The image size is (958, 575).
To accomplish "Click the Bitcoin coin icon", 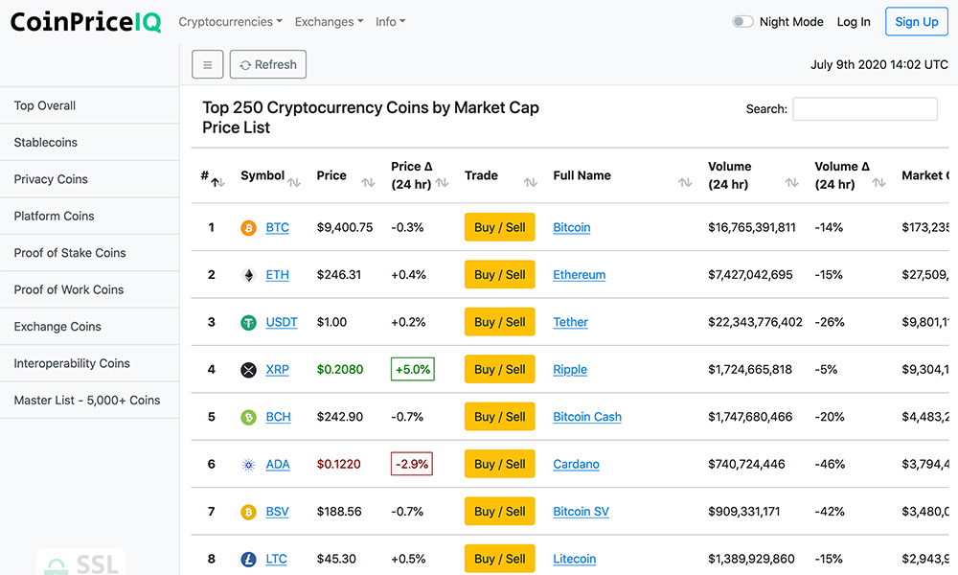I will coord(249,228).
